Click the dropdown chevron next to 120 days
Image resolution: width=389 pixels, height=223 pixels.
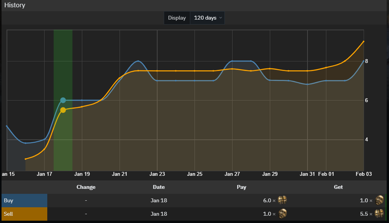[x=221, y=18]
